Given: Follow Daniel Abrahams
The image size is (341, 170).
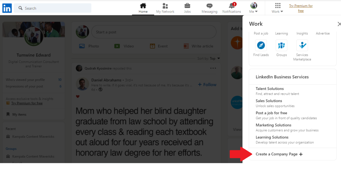Looking at the screenshot, I should click(207, 85).
